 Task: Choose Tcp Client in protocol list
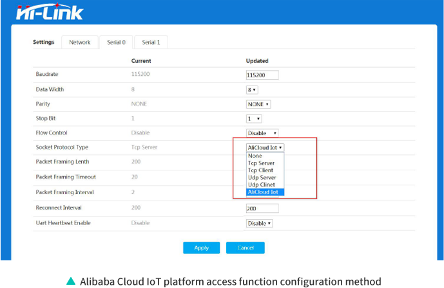(265, 170)
